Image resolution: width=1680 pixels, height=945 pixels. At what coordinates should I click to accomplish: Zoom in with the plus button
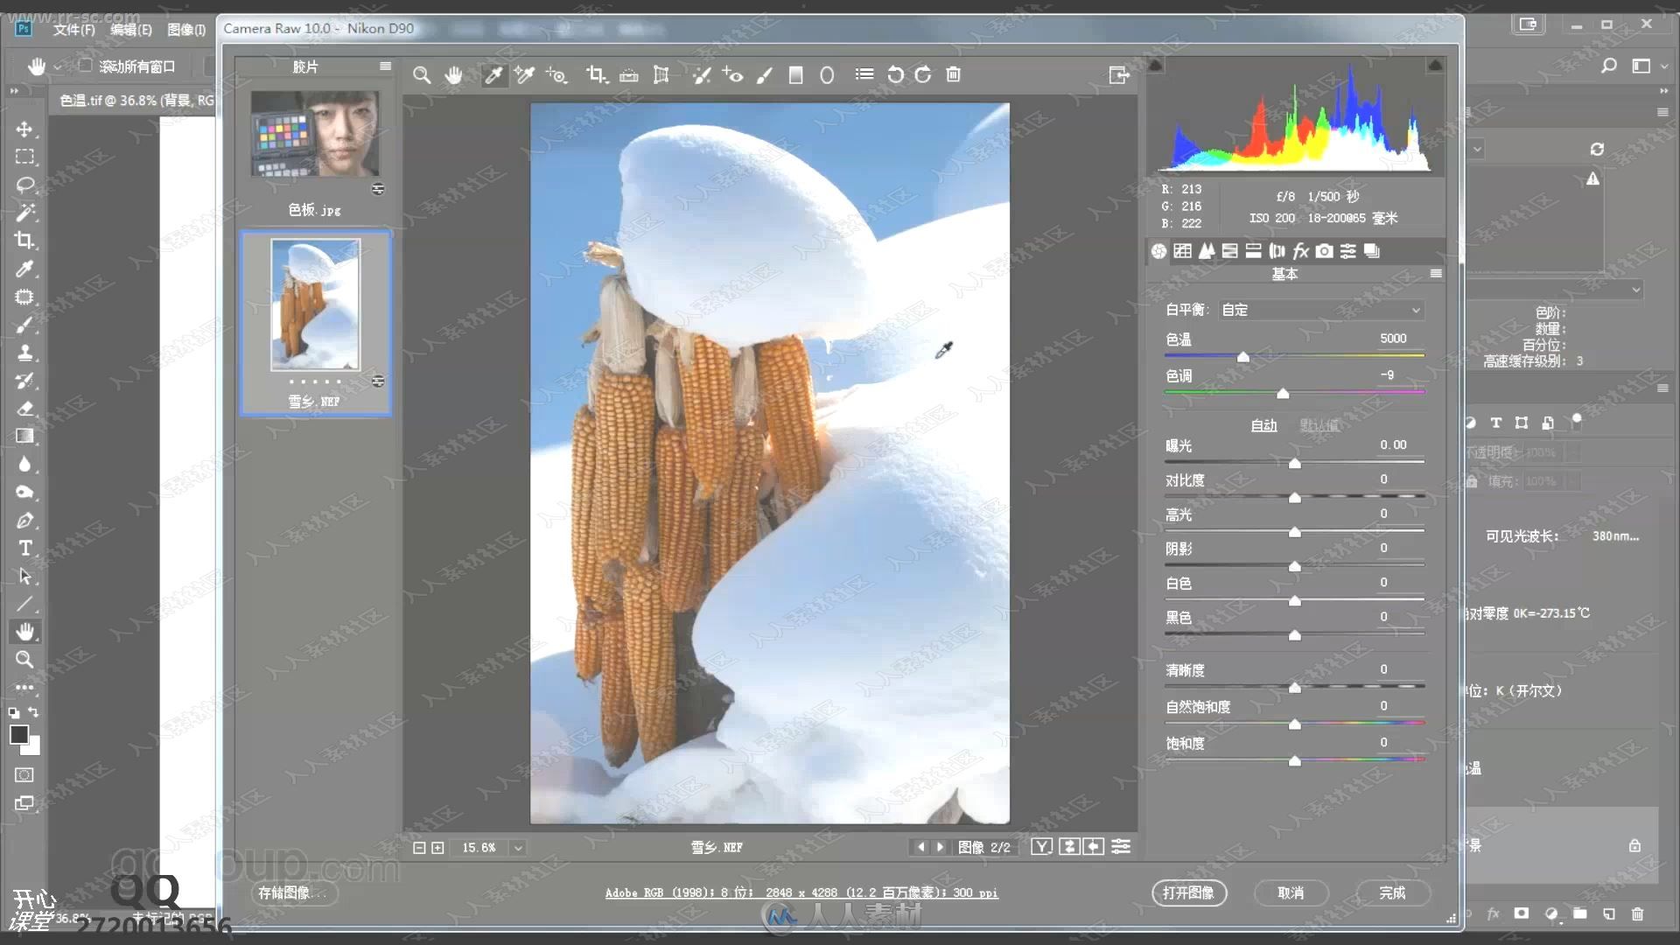click(x=437, y=848)
